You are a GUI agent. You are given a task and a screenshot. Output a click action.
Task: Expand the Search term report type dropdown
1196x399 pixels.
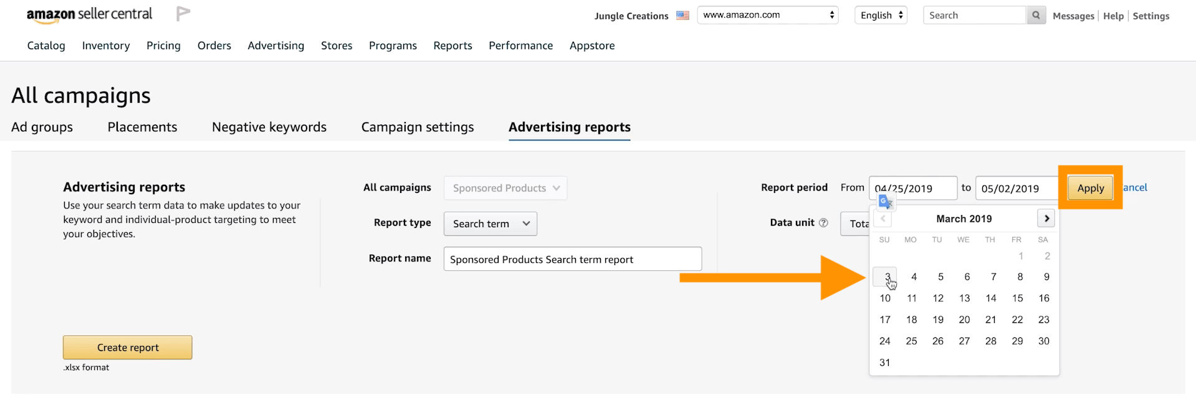coord(490,224)
